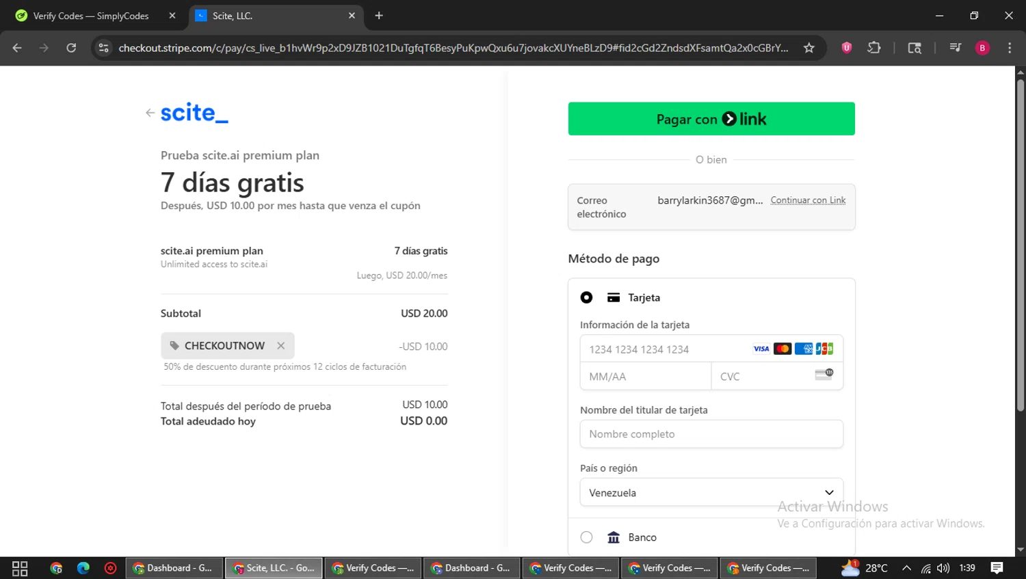
Task: Navigate forward in the browser
Action: pos(44,48)
